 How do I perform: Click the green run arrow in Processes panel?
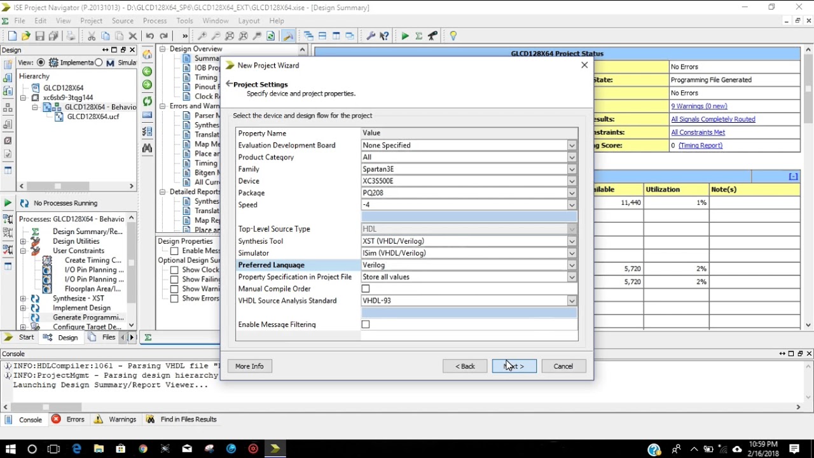(8, 203)
